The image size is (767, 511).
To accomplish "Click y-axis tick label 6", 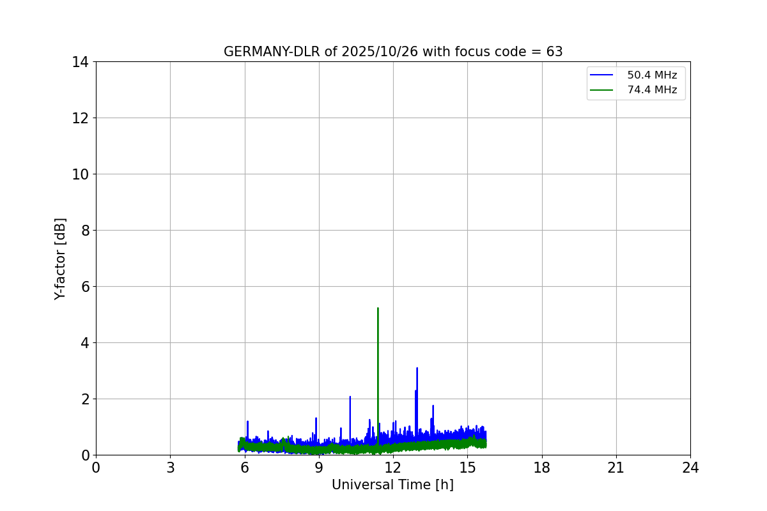I will click(85, 287).
